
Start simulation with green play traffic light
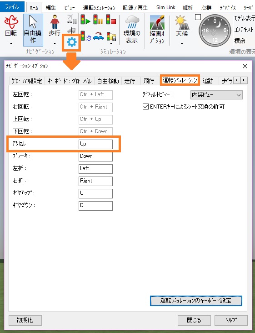tap(85, 19)
